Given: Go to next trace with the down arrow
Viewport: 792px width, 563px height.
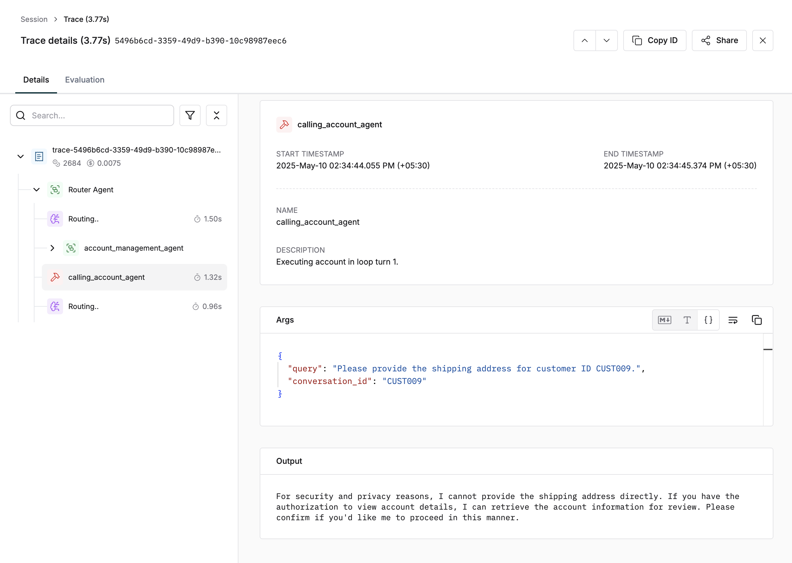Looking at the screenshot, I should [x=606, y=40].
